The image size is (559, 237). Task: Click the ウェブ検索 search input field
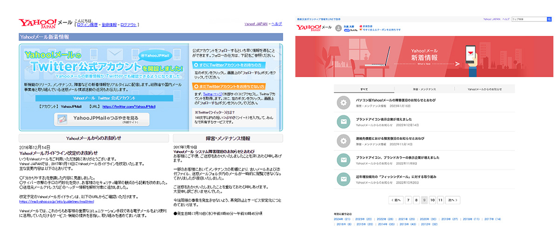[x=529, y=19]
